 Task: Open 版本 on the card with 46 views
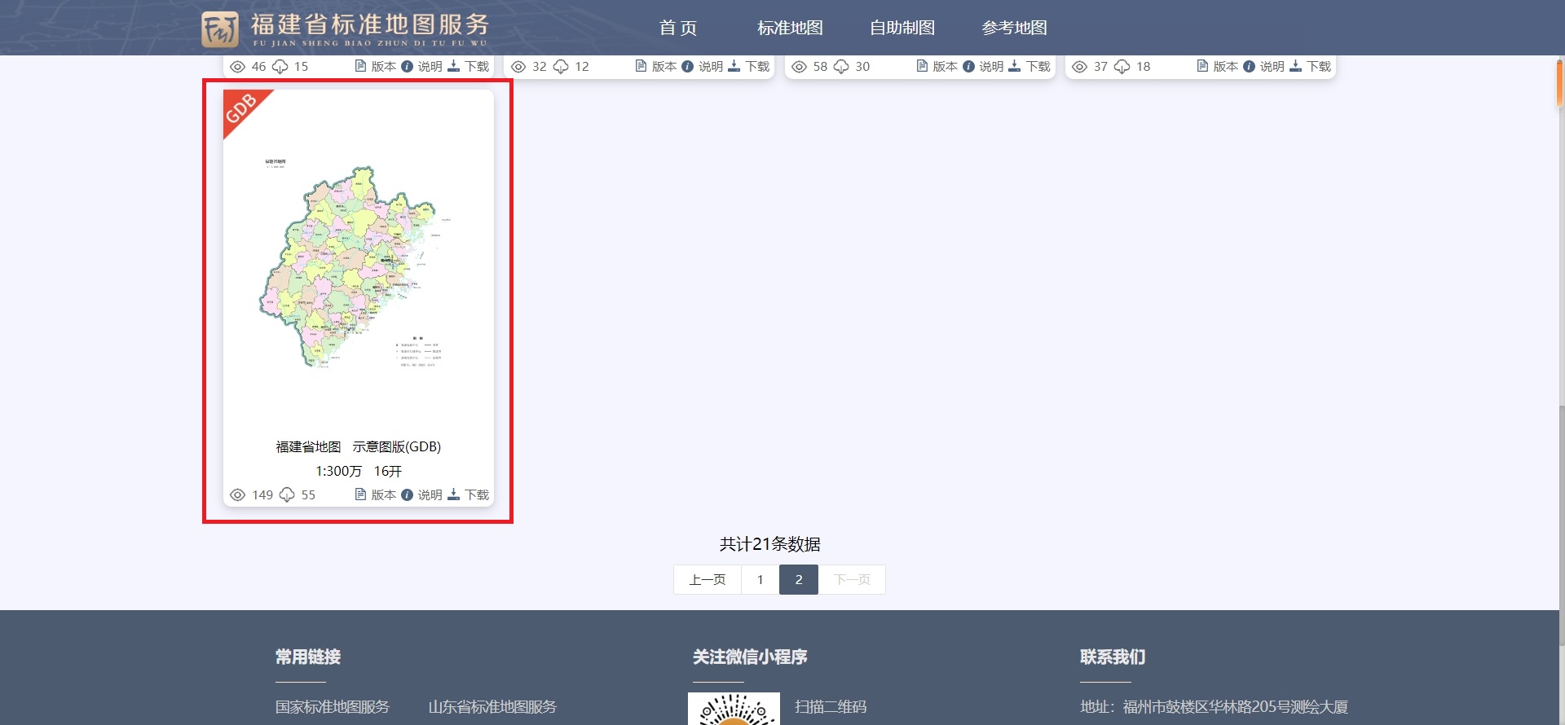(376, 67)
